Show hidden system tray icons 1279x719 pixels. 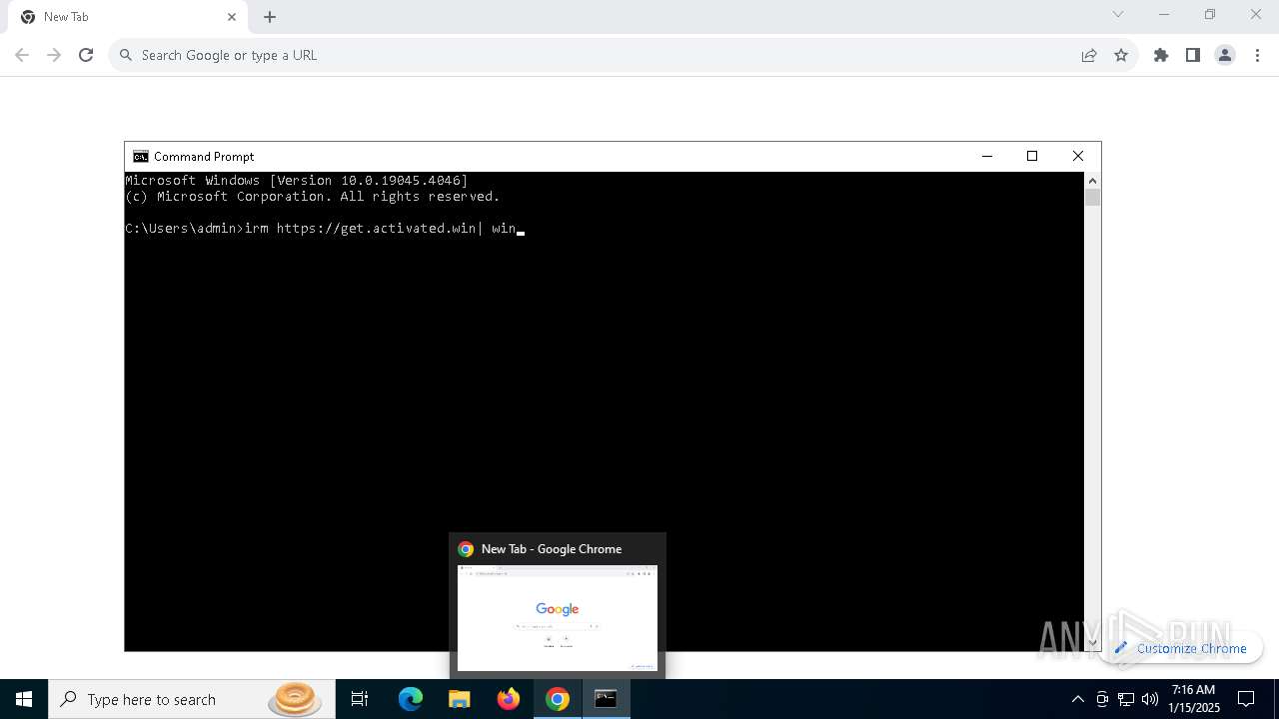pyautogui.click(x=1077, y=699)
